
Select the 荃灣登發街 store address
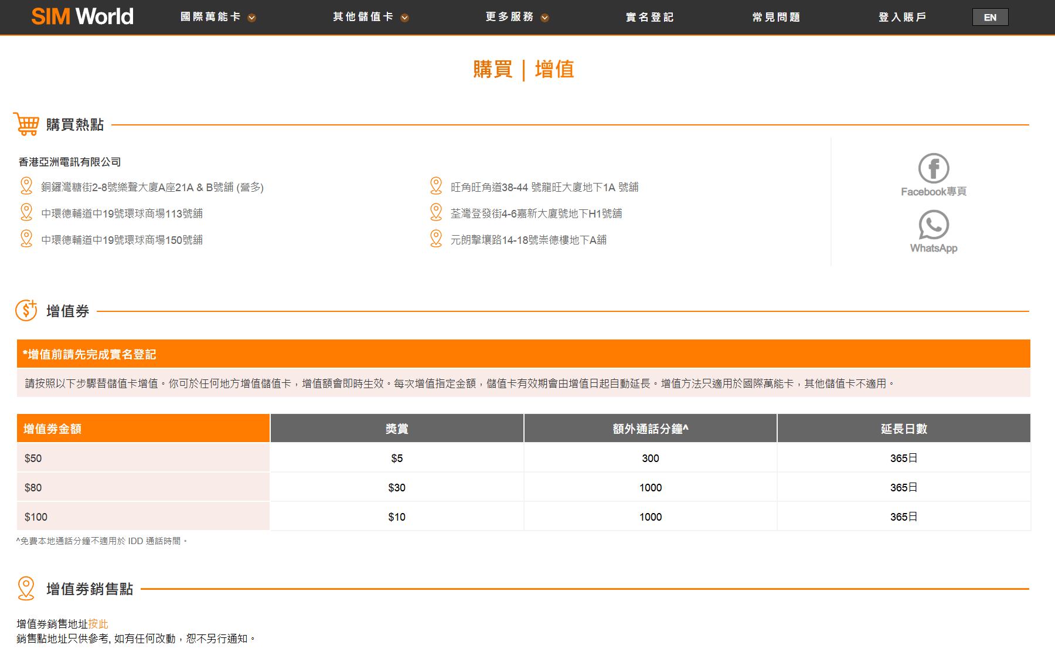click(536, 213)
